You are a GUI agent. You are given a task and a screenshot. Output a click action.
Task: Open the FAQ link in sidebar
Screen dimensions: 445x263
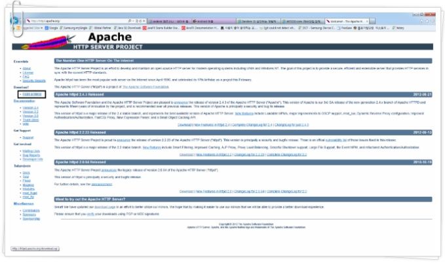[26, 77]
